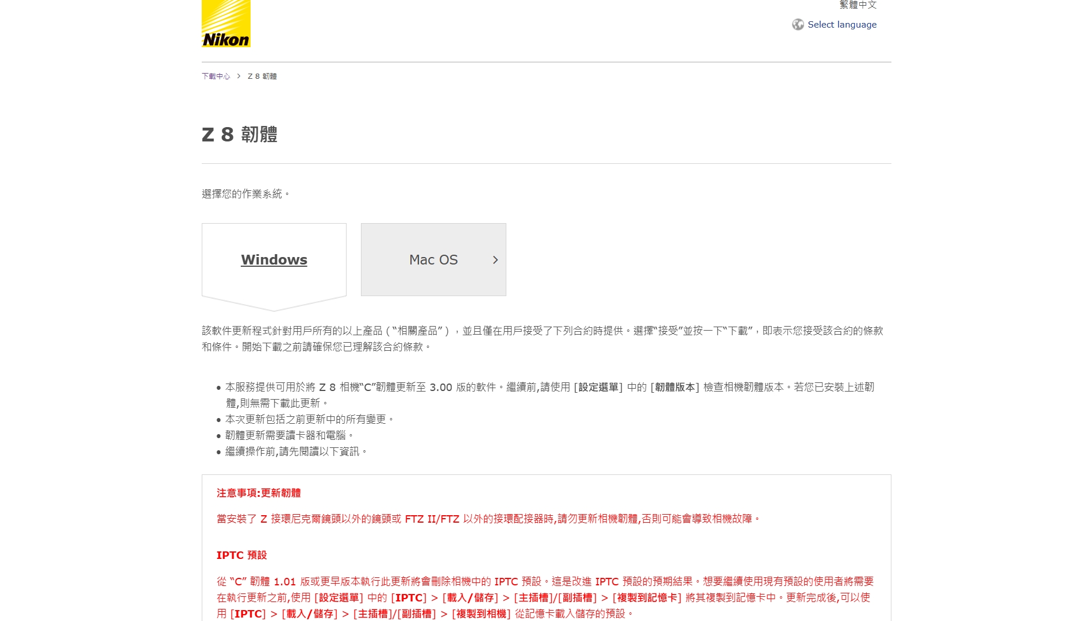Click the Z 8 韌體 page heading
The image size is (1092, 621).
(x=240, y=135)
